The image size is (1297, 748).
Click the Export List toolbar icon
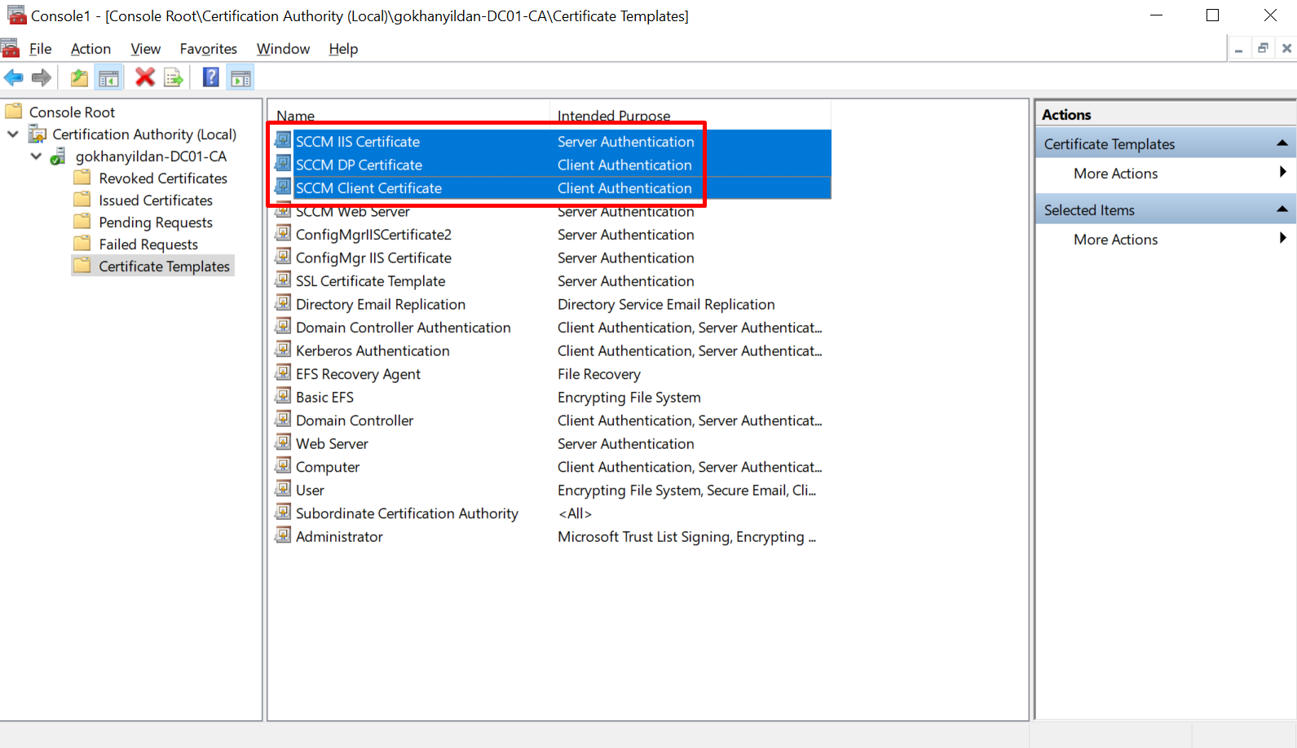[x=174, y=77]
